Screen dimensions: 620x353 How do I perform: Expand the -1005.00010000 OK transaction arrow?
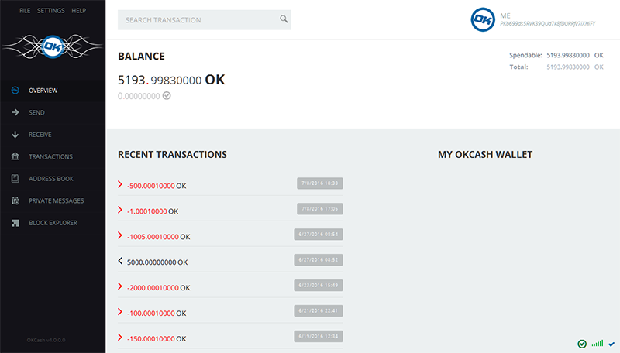[120, 235]
